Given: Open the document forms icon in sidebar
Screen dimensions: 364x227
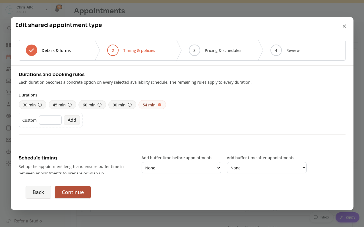Looking at the screenshot, I should 9,128.
